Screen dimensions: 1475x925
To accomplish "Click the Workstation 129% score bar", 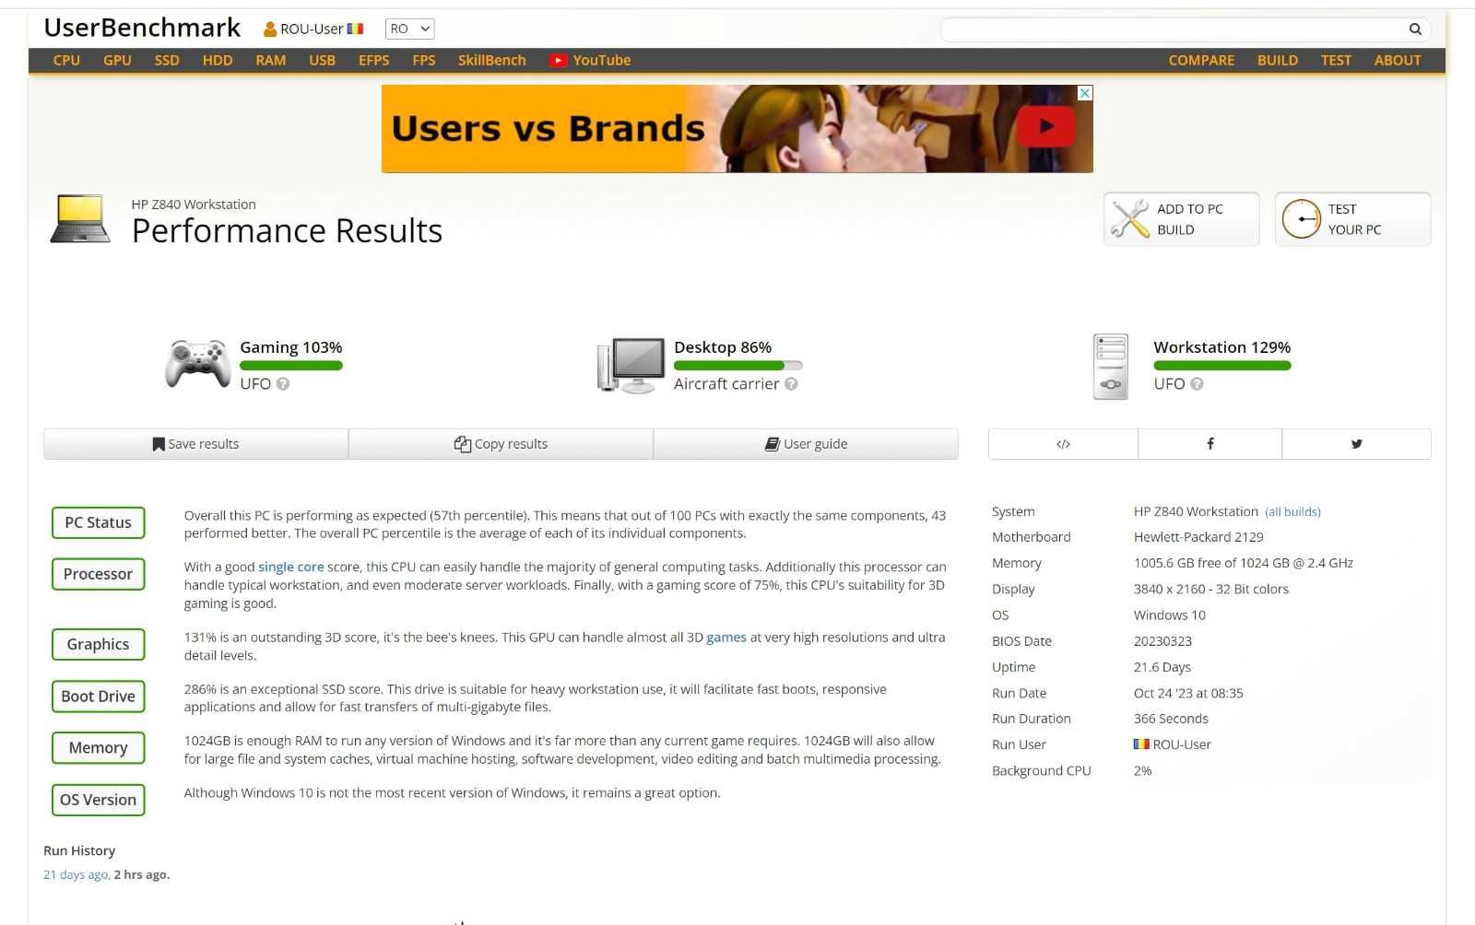I will (1222, 366).
